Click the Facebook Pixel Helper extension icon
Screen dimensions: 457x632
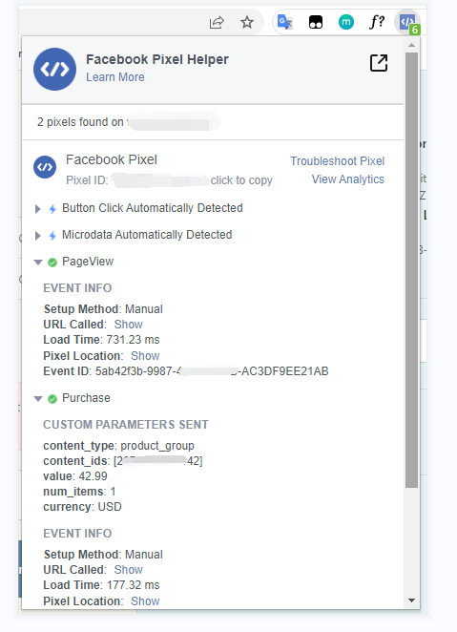pyautogui.click(x=407, y=22)
